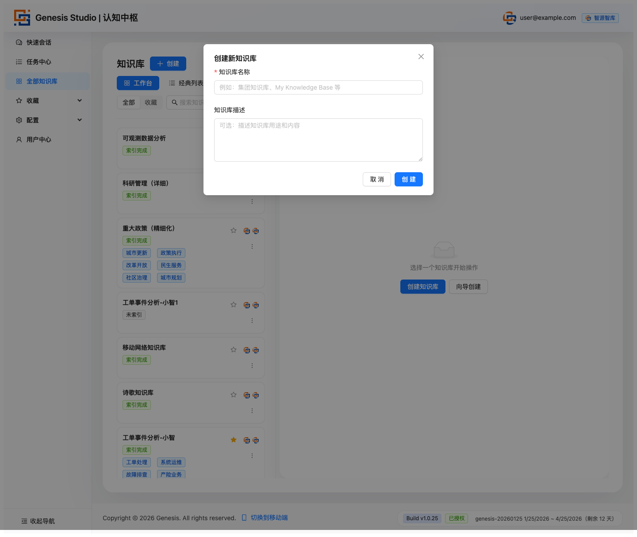Click the 切换到移动端 footer link
The width and height of the screenshot is (637, 537).
[269, 518]
